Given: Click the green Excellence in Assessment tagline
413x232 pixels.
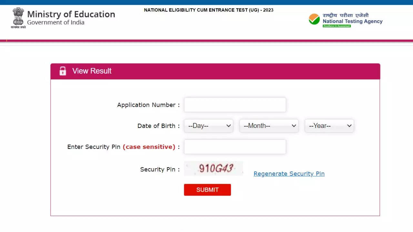Looking at the screenshot, I should point(337,26).
